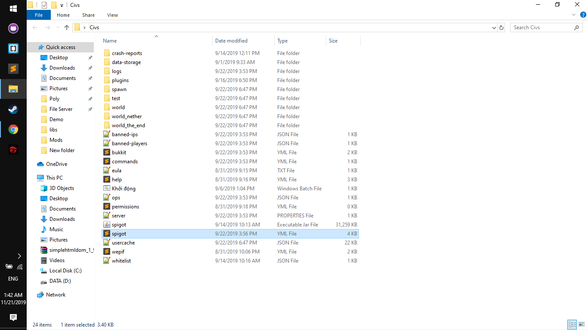Image resolution: width=588 pixels, height=330 pixels.
Task: Switch to the View ribbon tab
Action: [x=113, y=15]
